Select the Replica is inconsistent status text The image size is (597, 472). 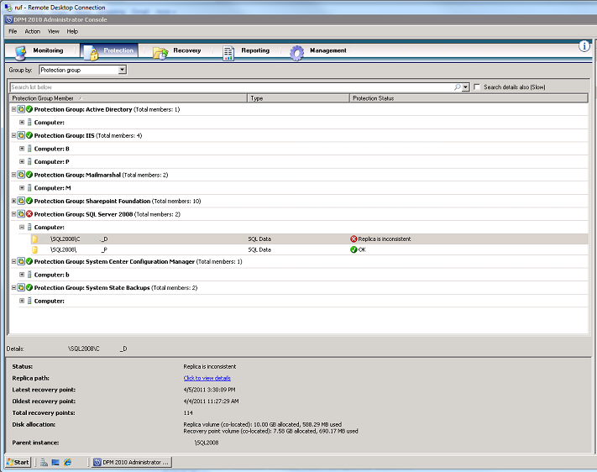click(385, 239)
